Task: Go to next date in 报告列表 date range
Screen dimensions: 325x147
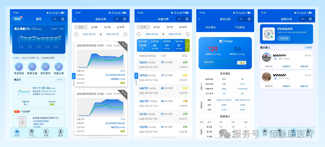Action: pos(125,34)
